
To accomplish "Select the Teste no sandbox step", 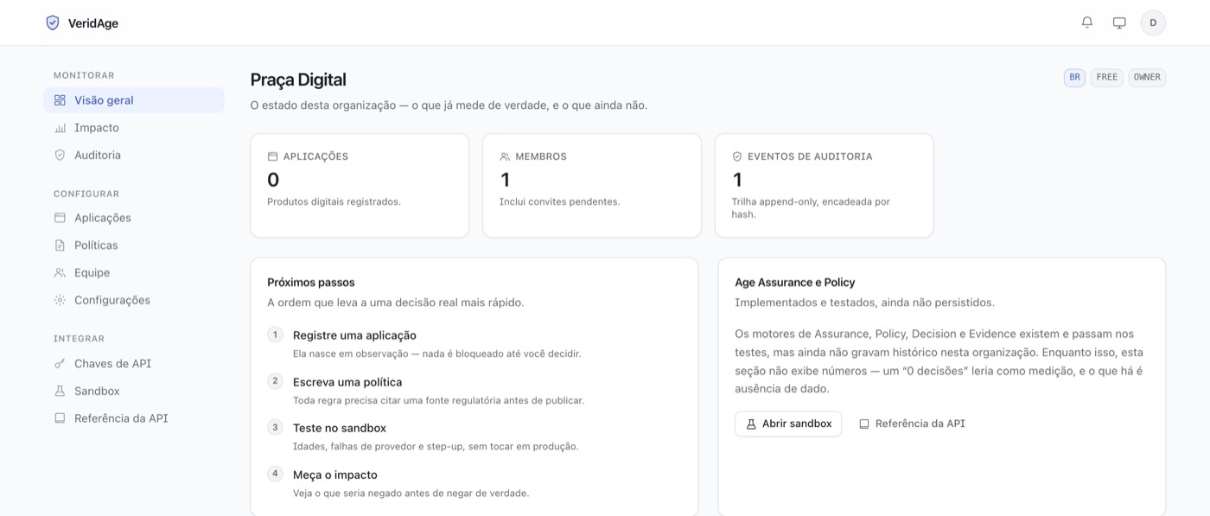I will (340, 428).
